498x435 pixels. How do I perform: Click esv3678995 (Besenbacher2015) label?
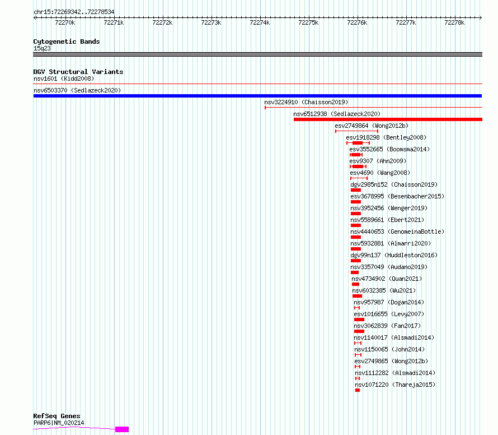point(397,196)
